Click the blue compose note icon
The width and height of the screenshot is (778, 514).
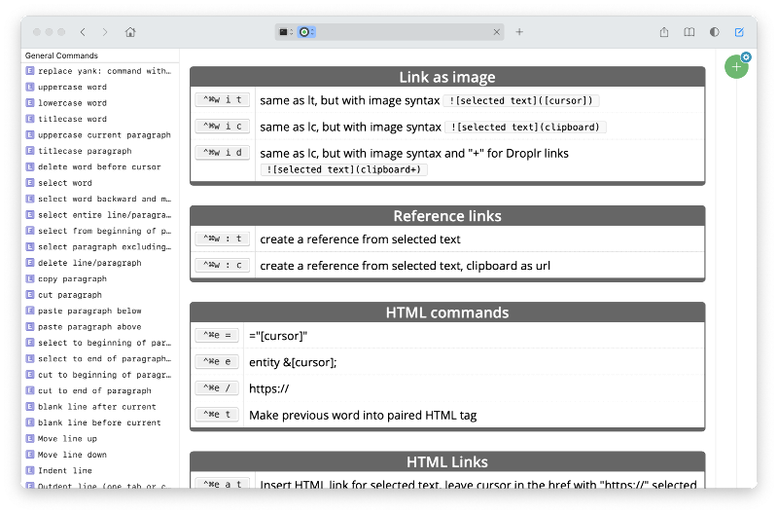(739, 32)
